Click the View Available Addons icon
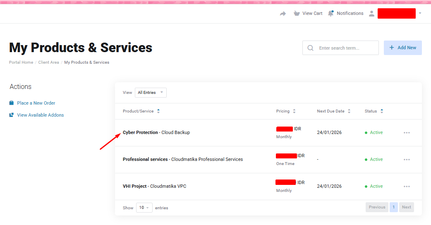Screen dimensions: 431x225 point(11,115)
